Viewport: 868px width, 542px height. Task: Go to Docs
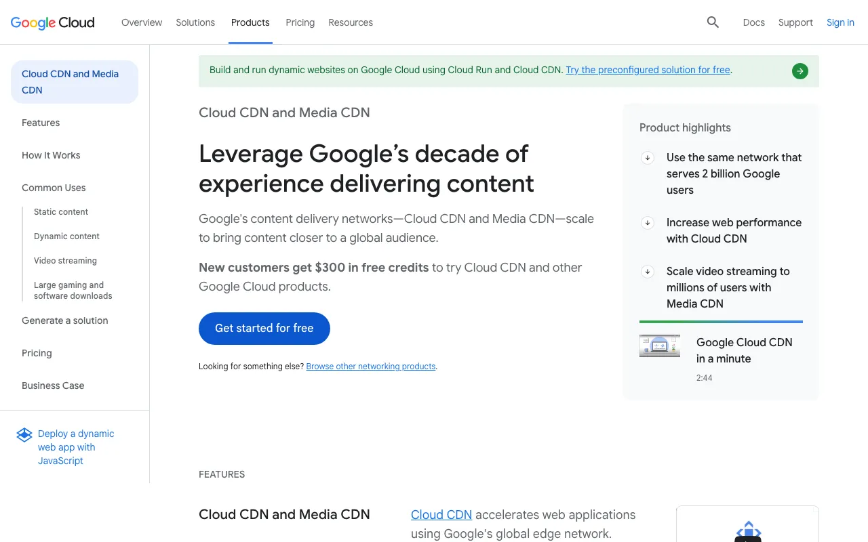point(754,22)
